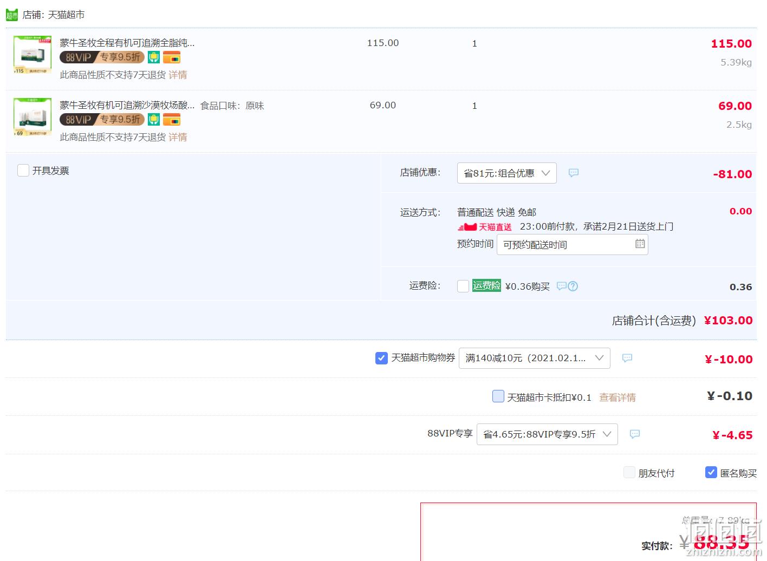Click the comment icon beside 店铺优惠 dropdown
767x561 pixels.
574,173
